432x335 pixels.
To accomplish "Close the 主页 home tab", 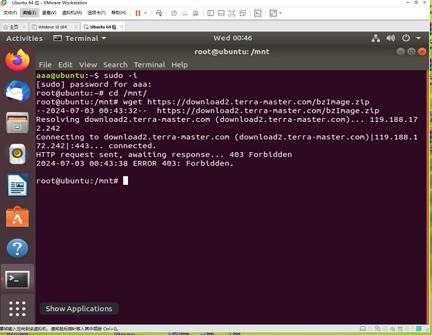I will [x=24, y=27].
